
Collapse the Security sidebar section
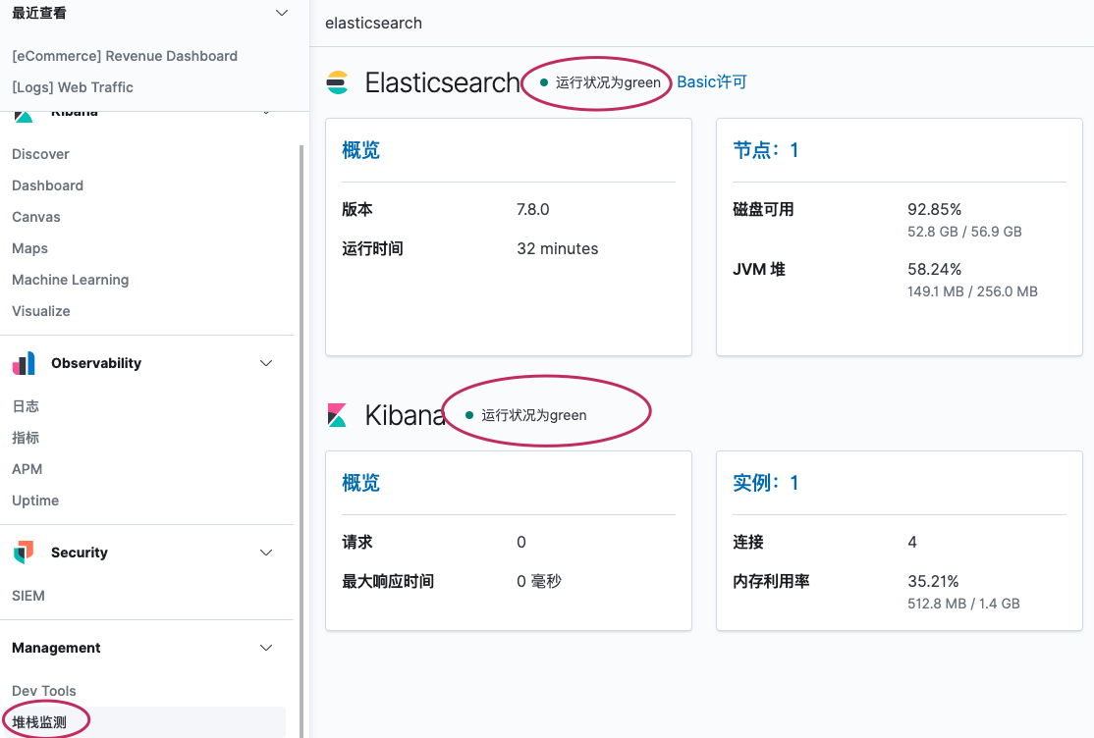[265, 552]
